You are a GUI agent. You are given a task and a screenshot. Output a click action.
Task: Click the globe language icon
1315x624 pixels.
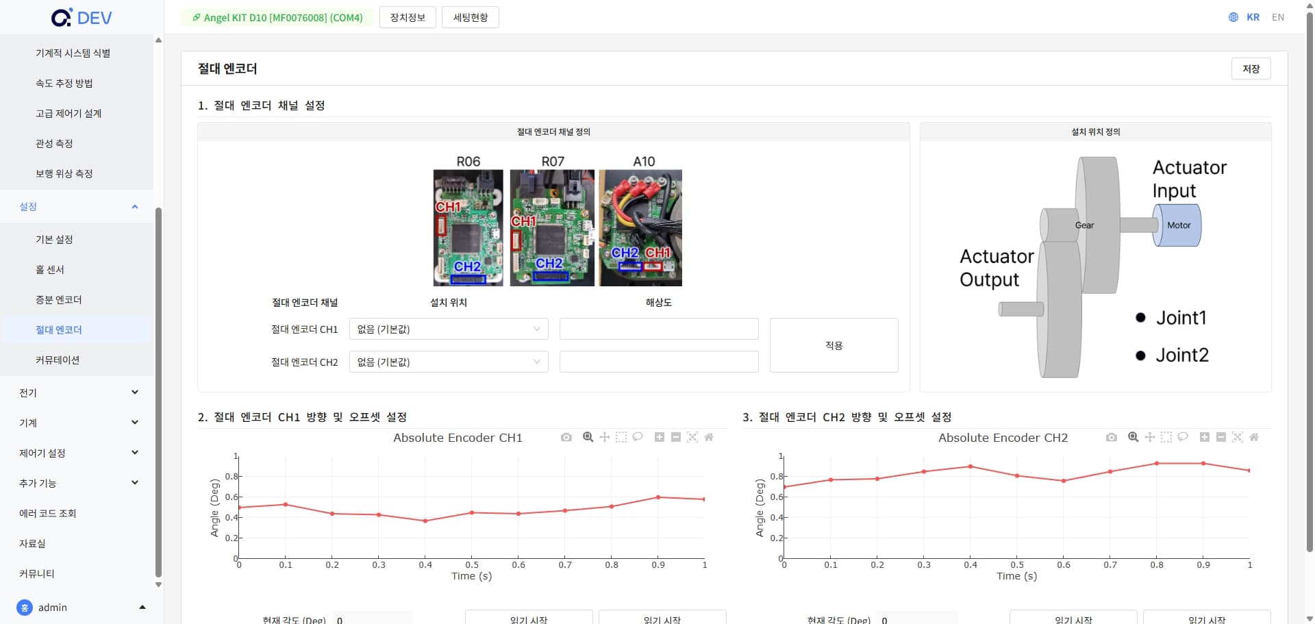1233,17
